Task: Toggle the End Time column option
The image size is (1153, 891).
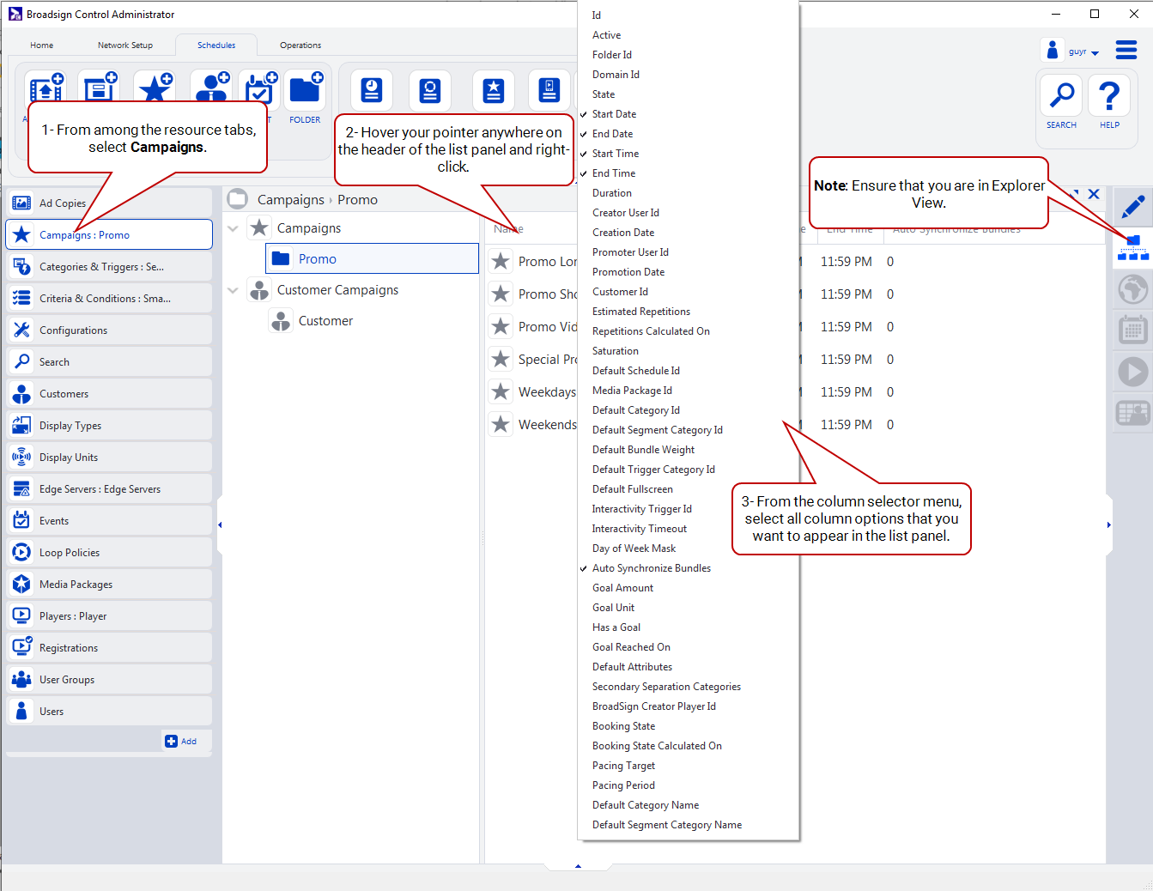Action: coord(614,173)
